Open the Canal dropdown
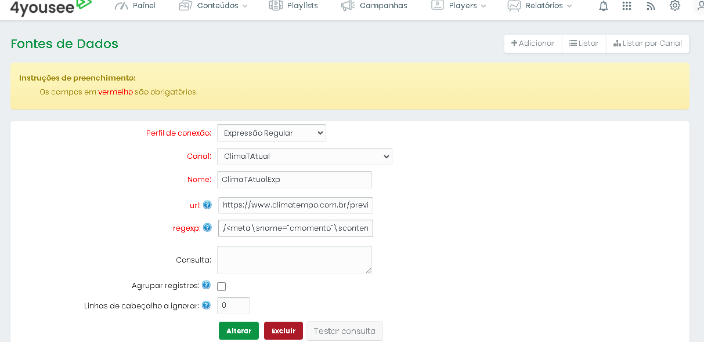Screen dimensions: 704x342 [x=305, y=157]
